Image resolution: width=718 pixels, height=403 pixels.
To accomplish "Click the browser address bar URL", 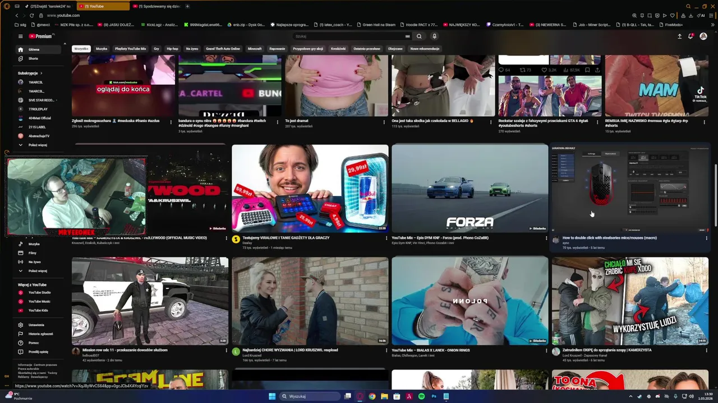I will pyautogui.click(x=63, y=15).
